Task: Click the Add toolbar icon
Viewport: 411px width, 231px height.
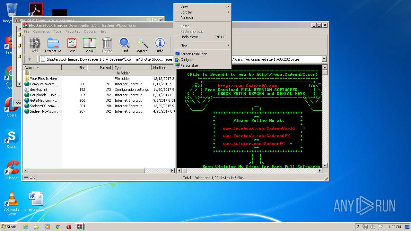Action: 35,45
